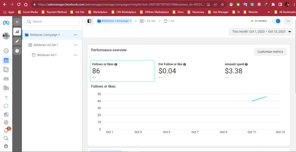Open All Bookmarks folder
This screenshot has width=296, height=152.
(x=285, y=12)
